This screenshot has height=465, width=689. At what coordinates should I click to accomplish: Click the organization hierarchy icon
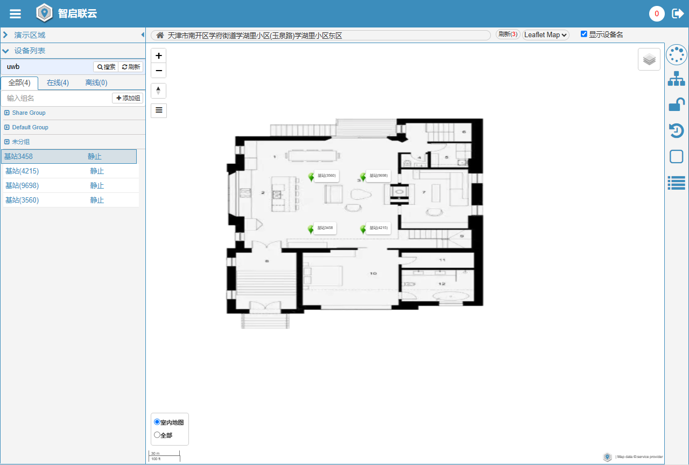pos(676,79)
